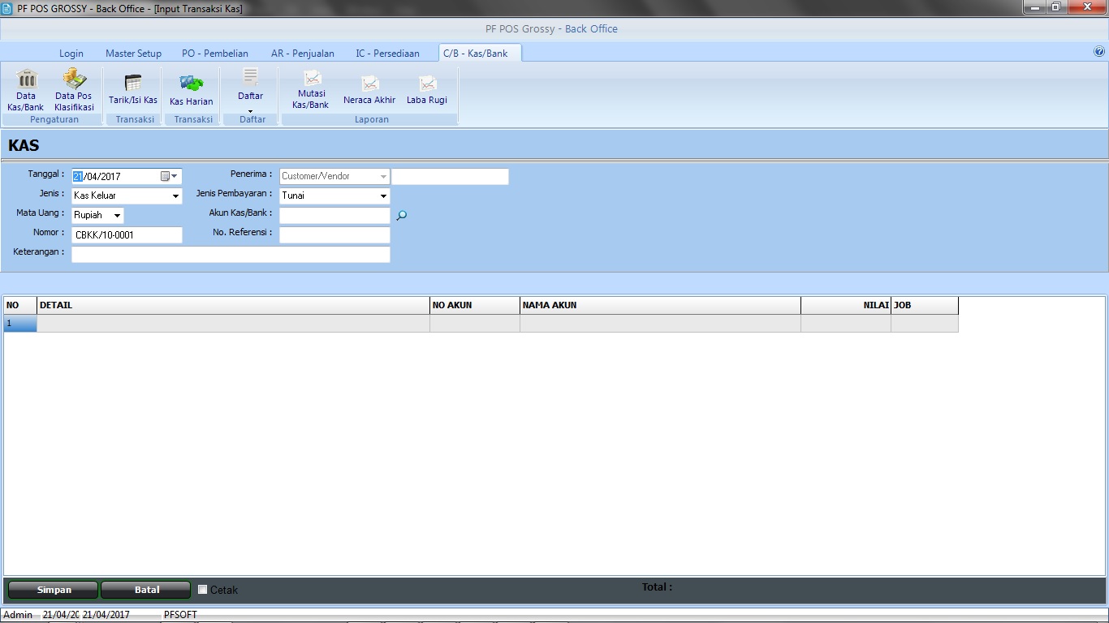Open Kas Harian transaction
Screen dimensions: 1109x623
[x=191, y=89]
